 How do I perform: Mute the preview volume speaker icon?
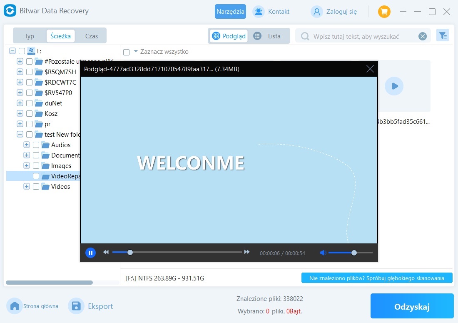pyautogui.click(x=323, y=253)
